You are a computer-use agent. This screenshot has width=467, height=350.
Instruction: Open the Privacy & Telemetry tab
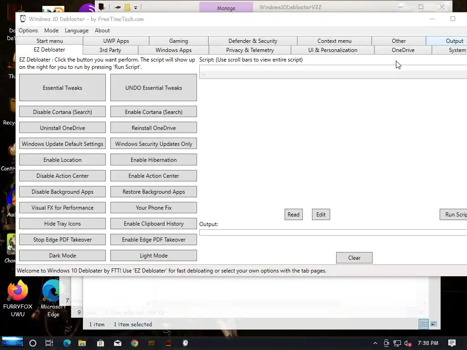250,50
